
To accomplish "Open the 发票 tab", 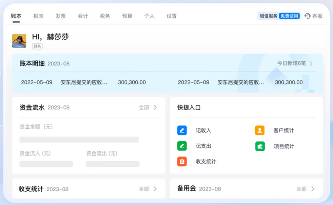I will coord(60,16).
